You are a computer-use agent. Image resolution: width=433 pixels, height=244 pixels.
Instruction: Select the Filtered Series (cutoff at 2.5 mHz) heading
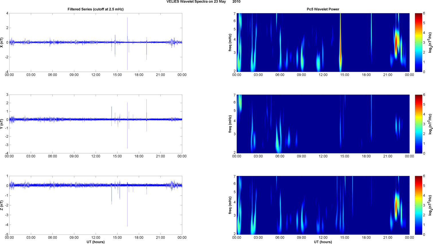tap(95, 9)
